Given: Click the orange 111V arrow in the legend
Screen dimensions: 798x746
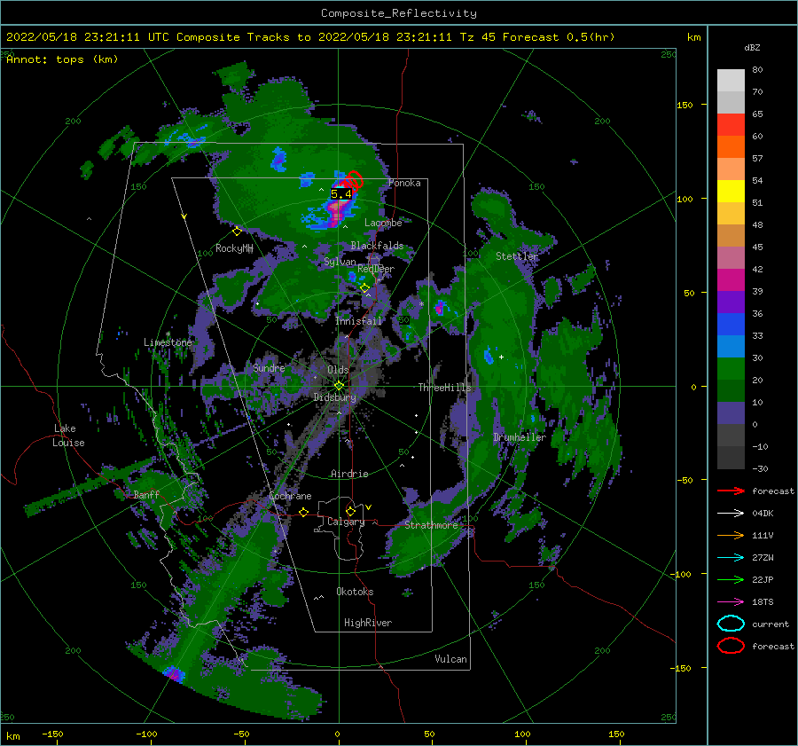Looking at the screenshot, I should point(731,535).
